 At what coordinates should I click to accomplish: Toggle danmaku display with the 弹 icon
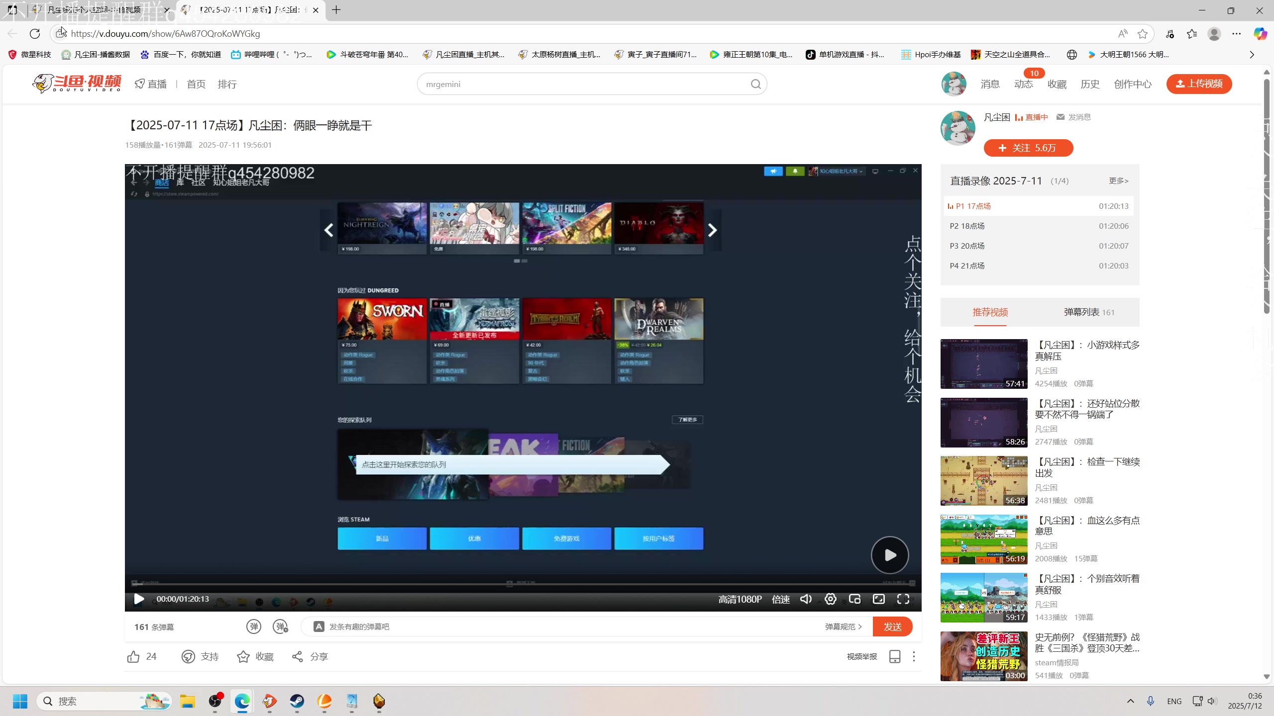[x=254, y=626]
